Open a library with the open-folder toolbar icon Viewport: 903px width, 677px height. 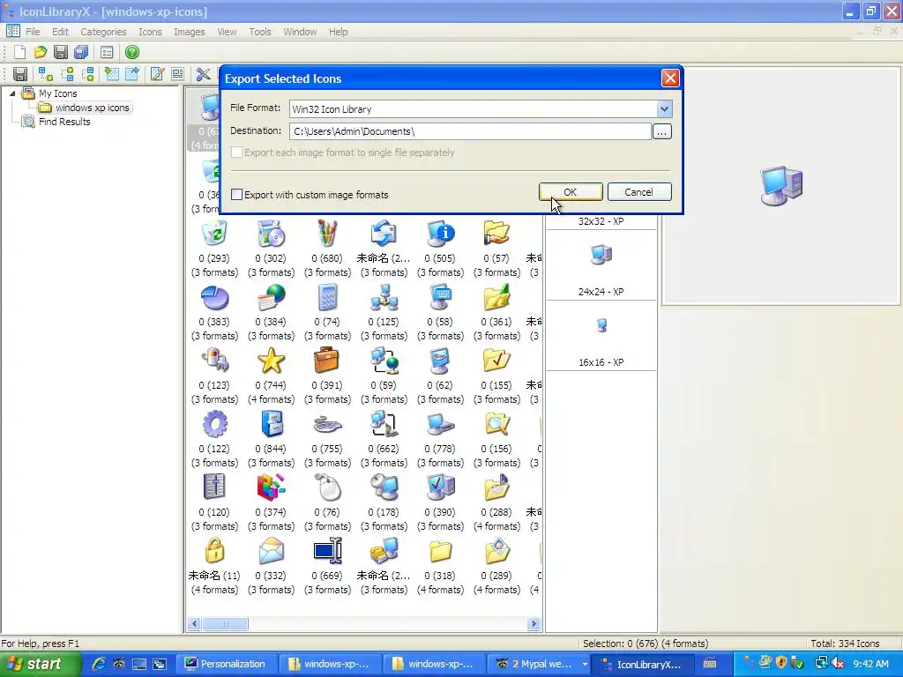point(41,52)
